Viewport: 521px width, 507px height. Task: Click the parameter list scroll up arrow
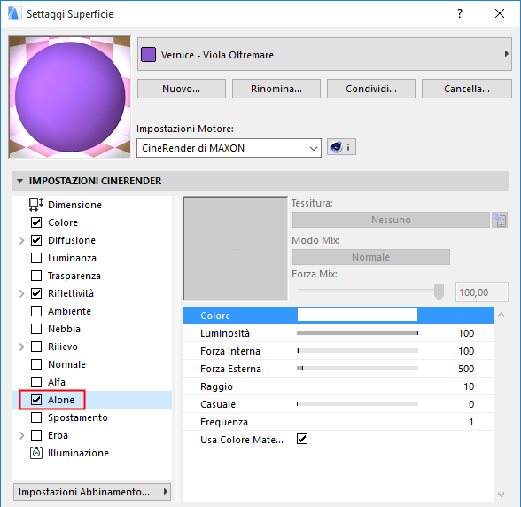[x=502, y=315]
